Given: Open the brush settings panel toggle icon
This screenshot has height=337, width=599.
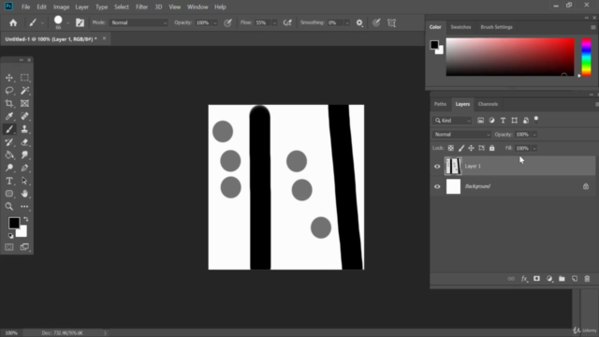Looking at the screenshot, I should coord(80,22).
